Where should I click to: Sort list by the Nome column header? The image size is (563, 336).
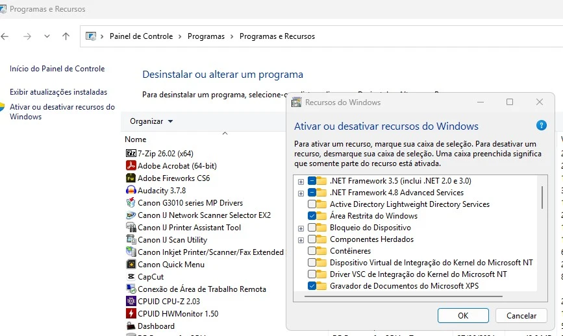tap(135, 139)
